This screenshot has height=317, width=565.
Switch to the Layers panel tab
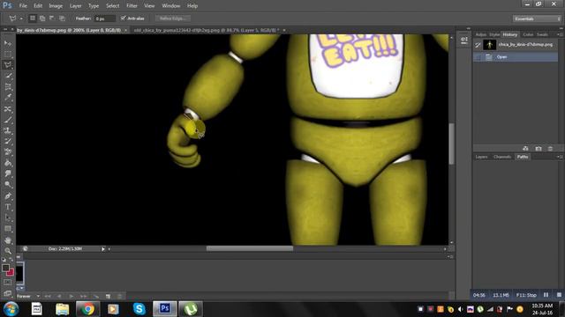[x=481, y=157]
